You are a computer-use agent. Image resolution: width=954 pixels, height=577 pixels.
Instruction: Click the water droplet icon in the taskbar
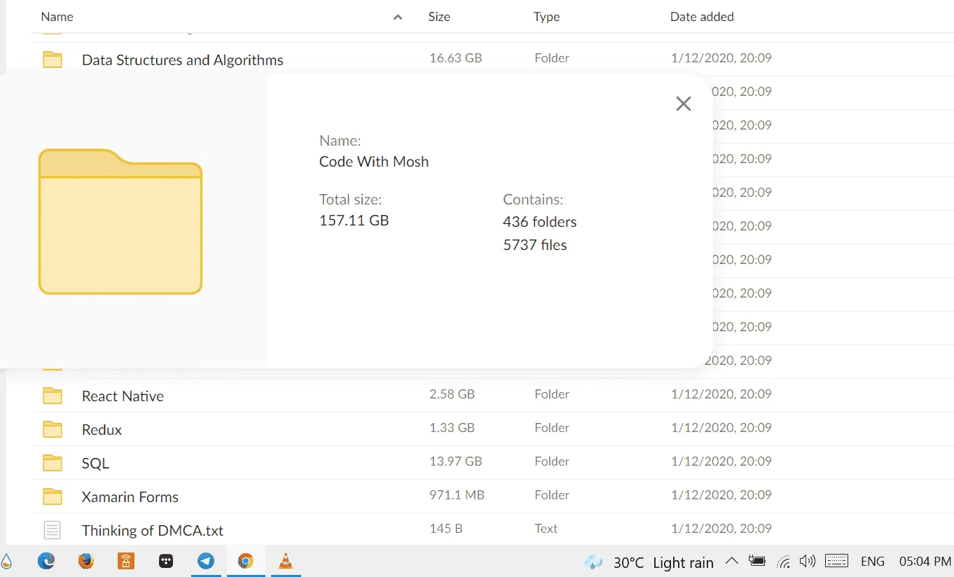(6, 562)
